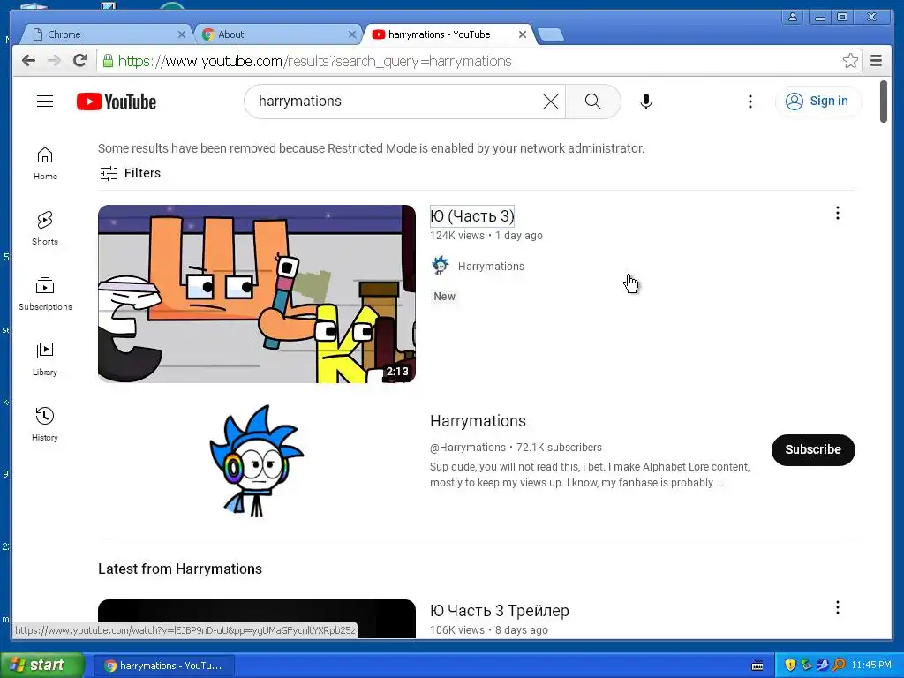Open Shorts from the sidebar
Viewport: 904px width, 678px height.
tap(45, 229)
